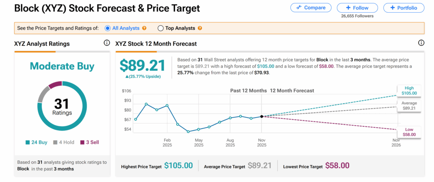Click the orange help icon after Top Analysts

(200, 28)
